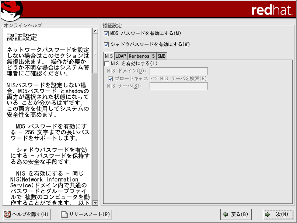Toggle シャドウパスワードを有効にする checkbox
The image size is (297, 223).
(x=106, y=45)
